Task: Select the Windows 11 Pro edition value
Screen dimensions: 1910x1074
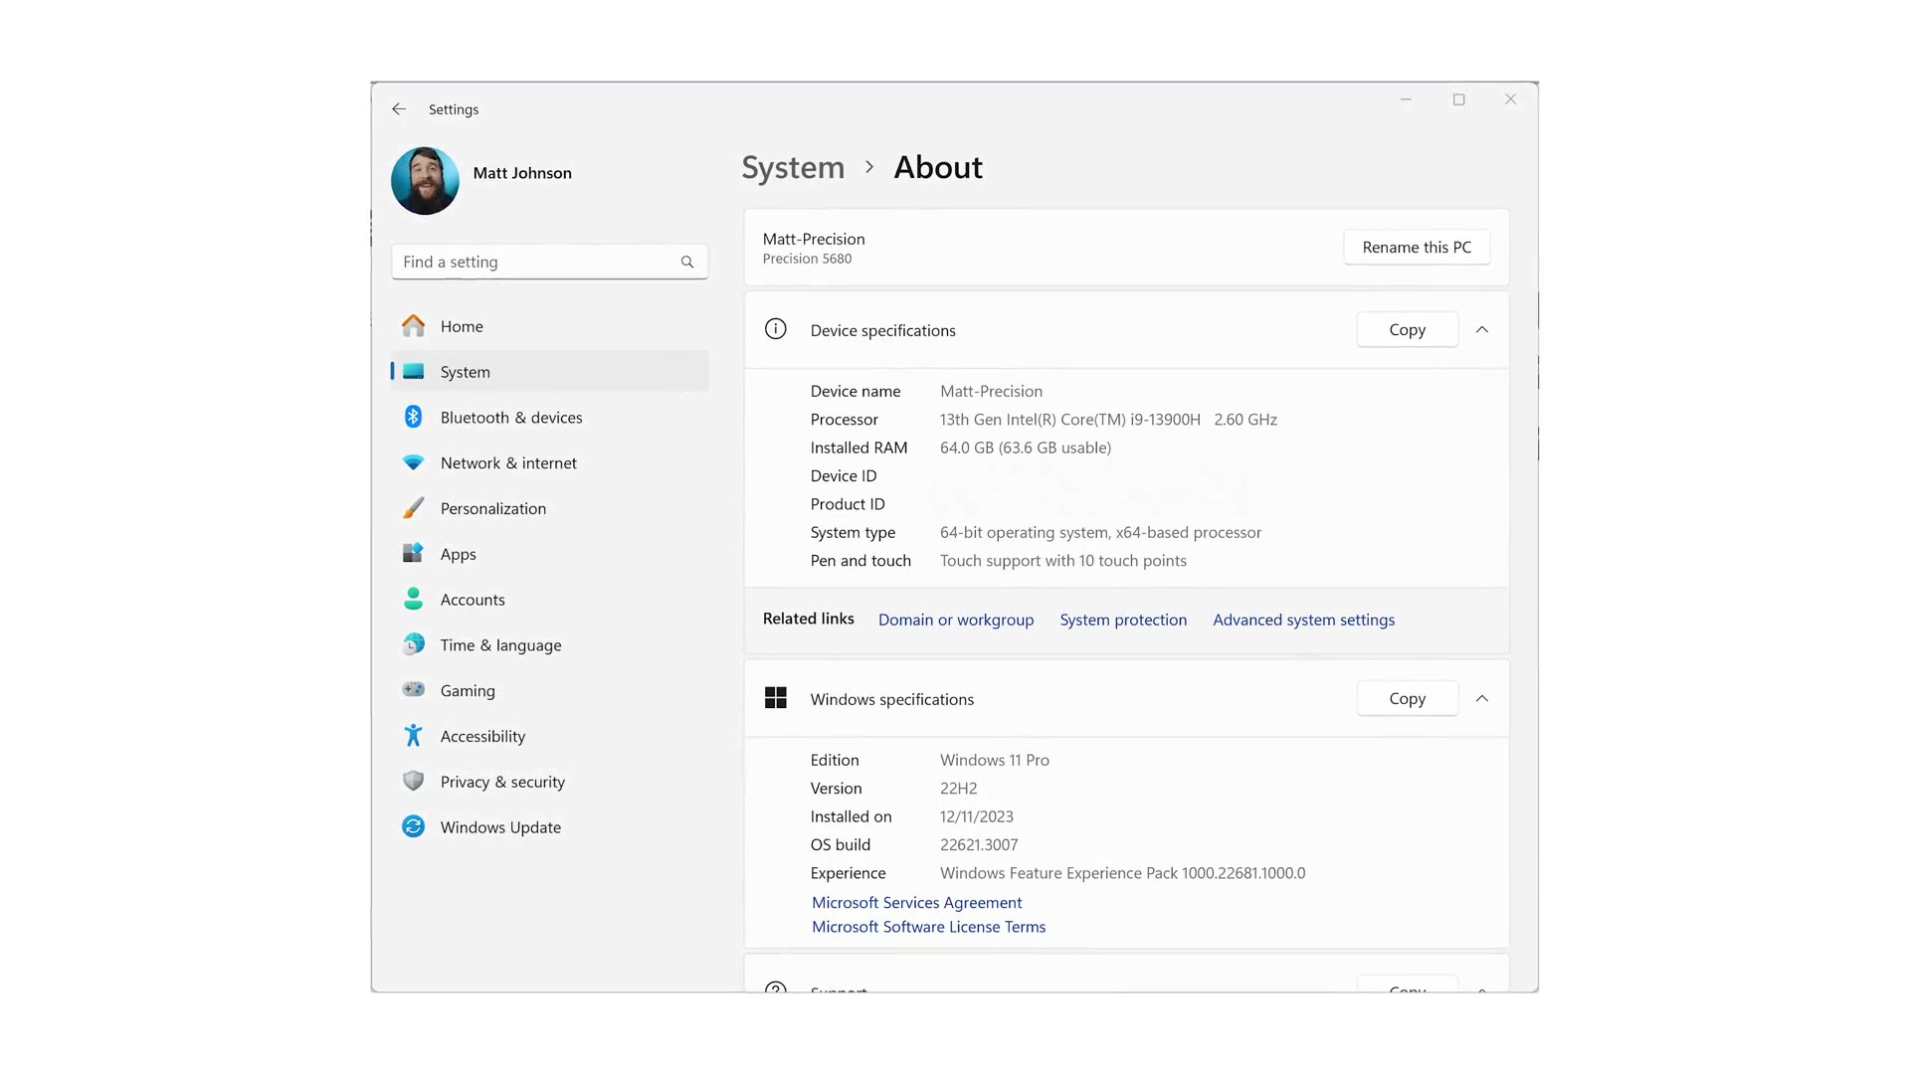Action: (995, 760)
